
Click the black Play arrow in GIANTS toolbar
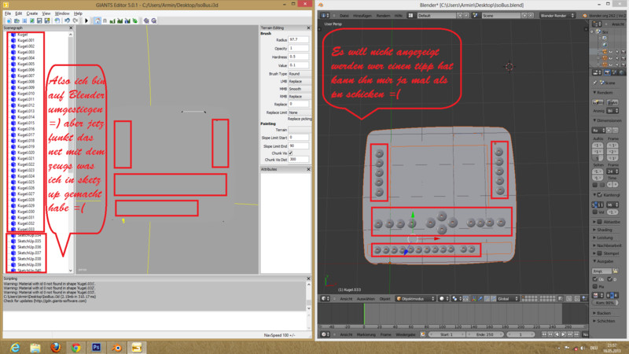coord(86,20)
